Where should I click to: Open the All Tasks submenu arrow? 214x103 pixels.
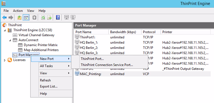tap(69, 66)
